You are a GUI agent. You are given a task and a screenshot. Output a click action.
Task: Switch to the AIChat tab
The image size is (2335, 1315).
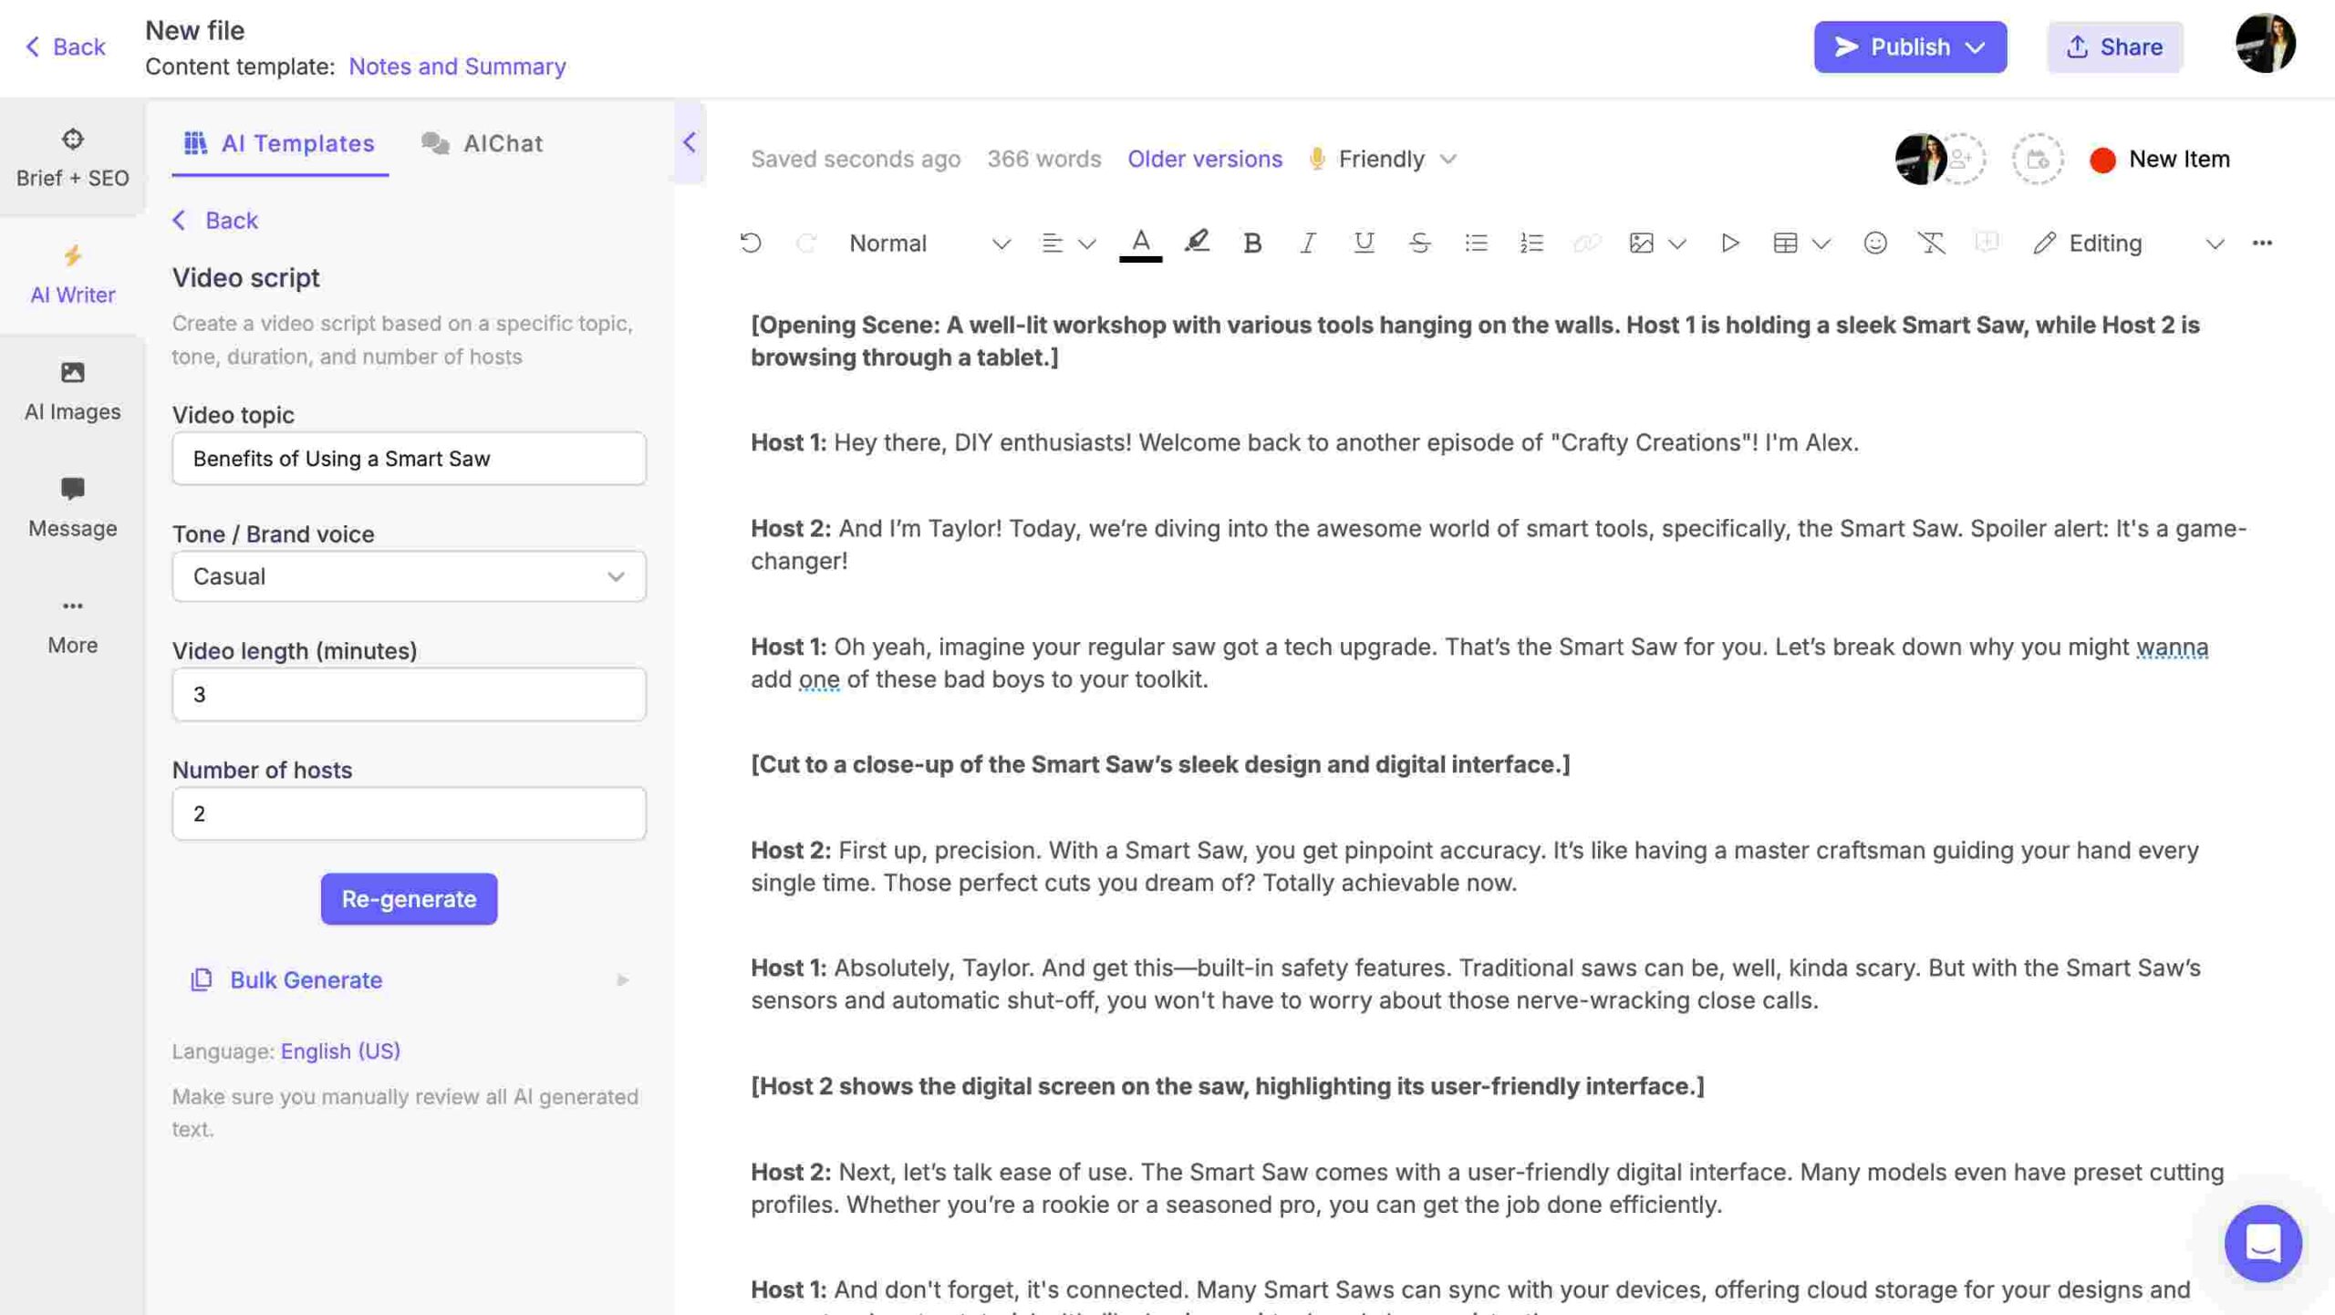tap(503, 143)
